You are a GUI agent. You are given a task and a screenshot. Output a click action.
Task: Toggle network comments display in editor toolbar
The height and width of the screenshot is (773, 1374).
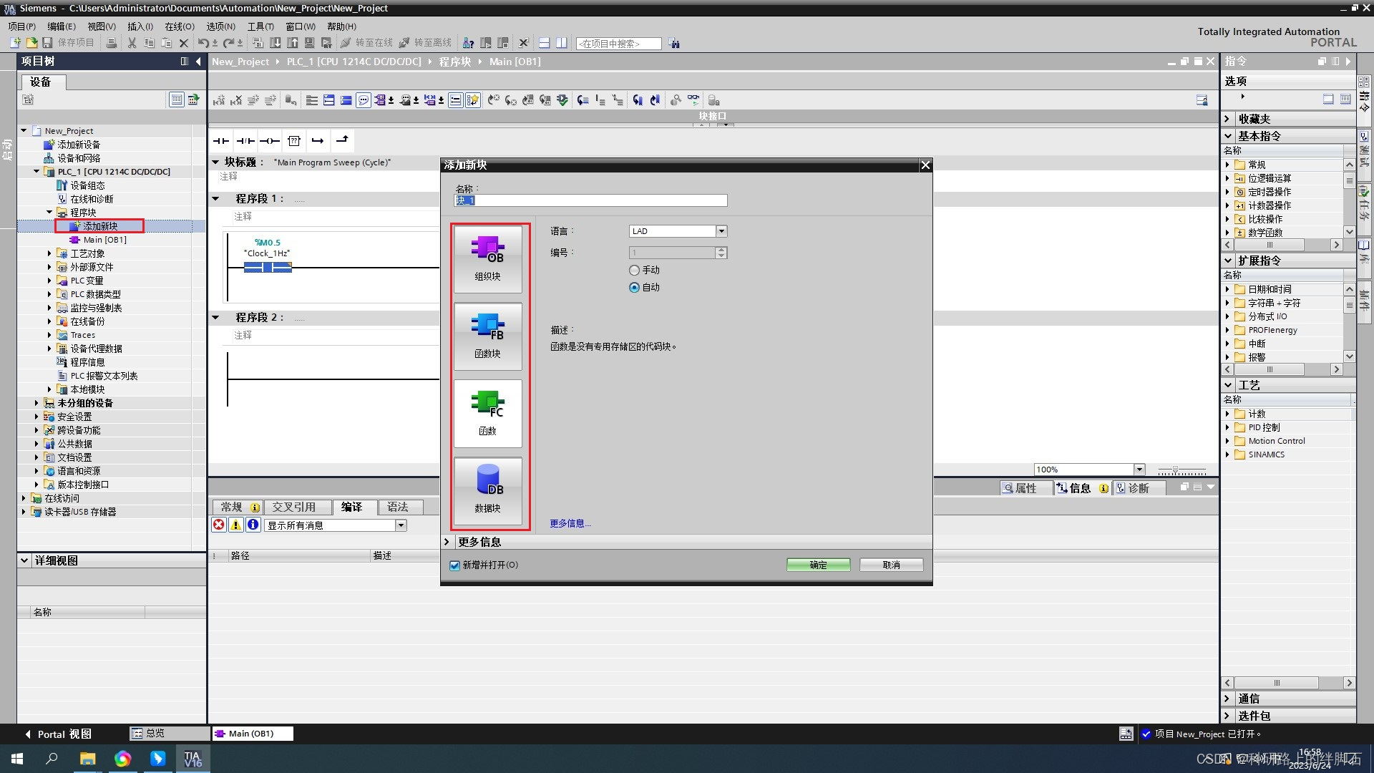(x=364, y=100)
